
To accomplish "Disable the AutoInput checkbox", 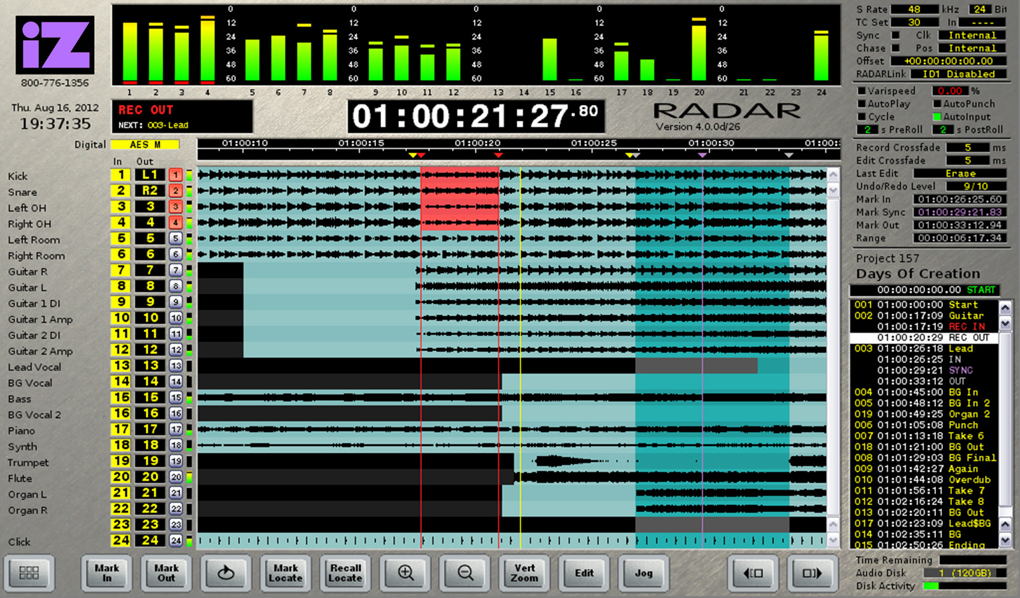I will [937, 116].
